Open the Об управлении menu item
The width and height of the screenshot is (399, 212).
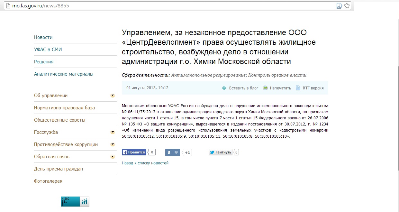tap(51, 96)
